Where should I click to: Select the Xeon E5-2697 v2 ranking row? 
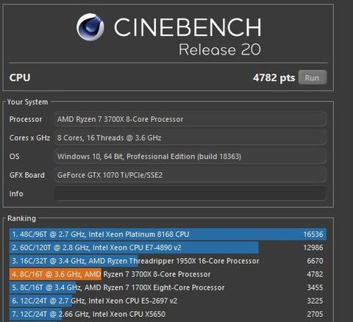coord(168,301)
